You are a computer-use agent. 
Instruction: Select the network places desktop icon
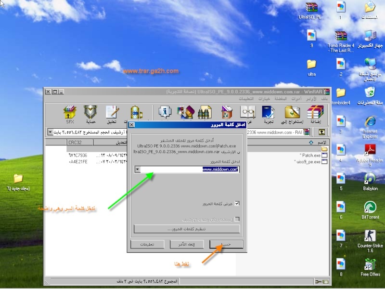click(x=370, y=70)
